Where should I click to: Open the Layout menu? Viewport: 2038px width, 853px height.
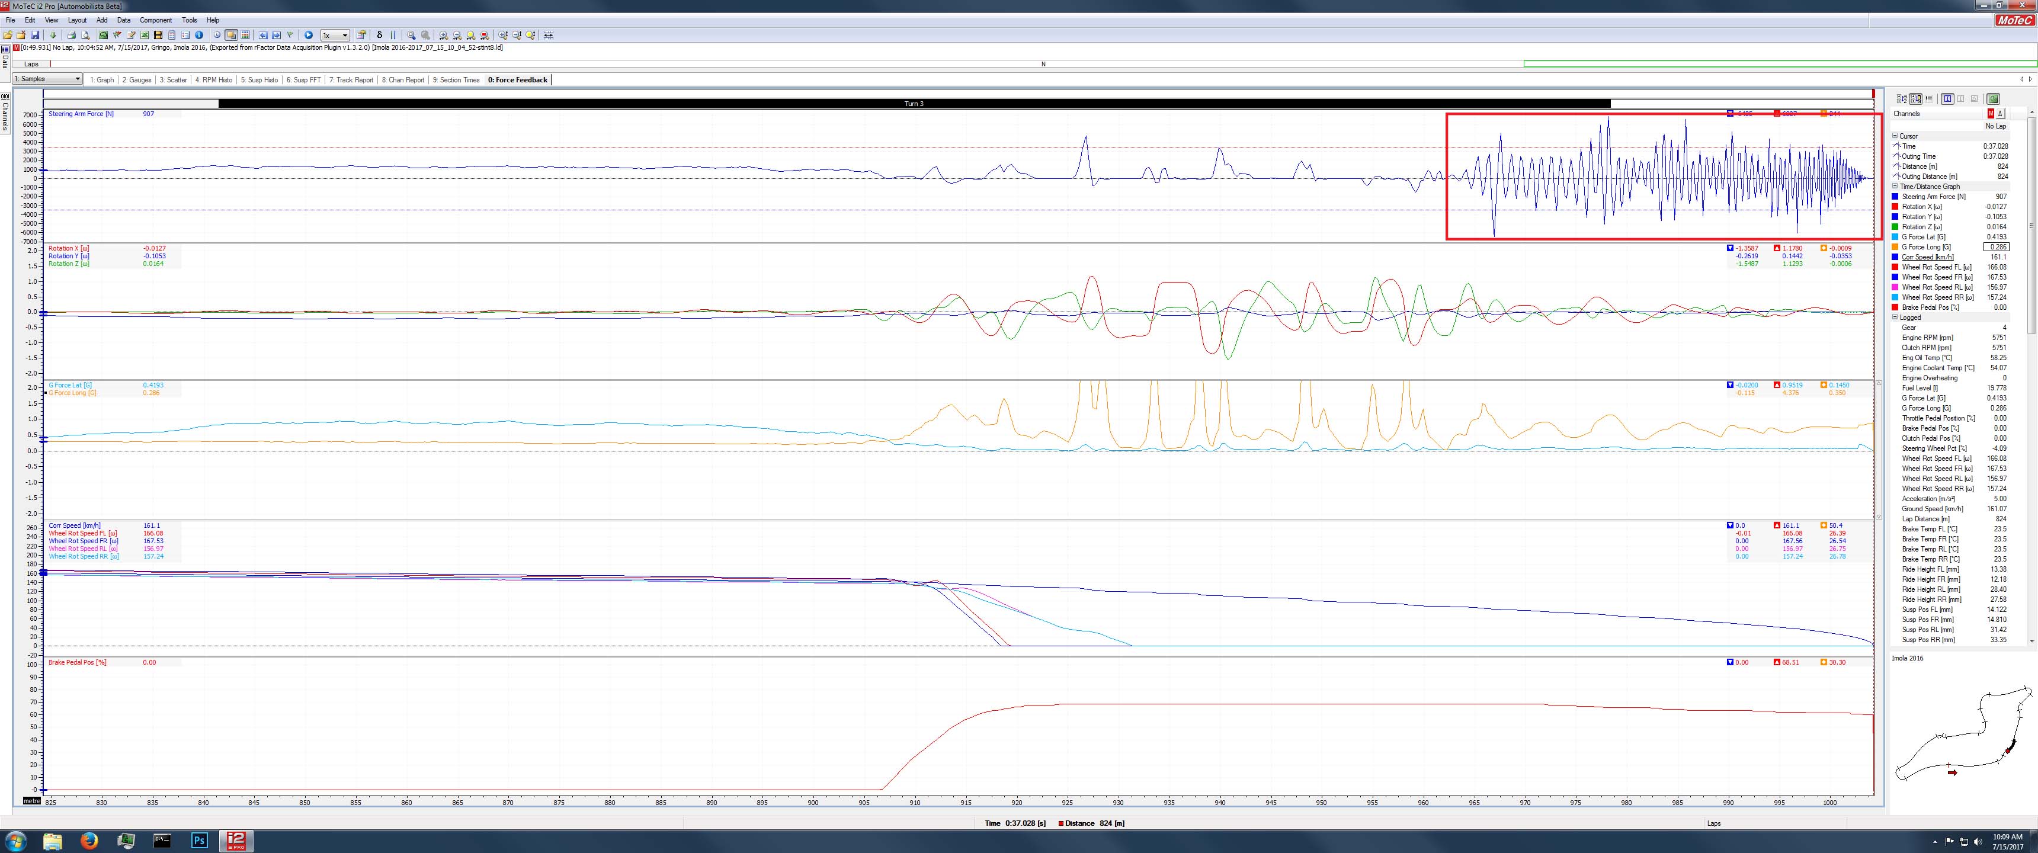(77, 20)
